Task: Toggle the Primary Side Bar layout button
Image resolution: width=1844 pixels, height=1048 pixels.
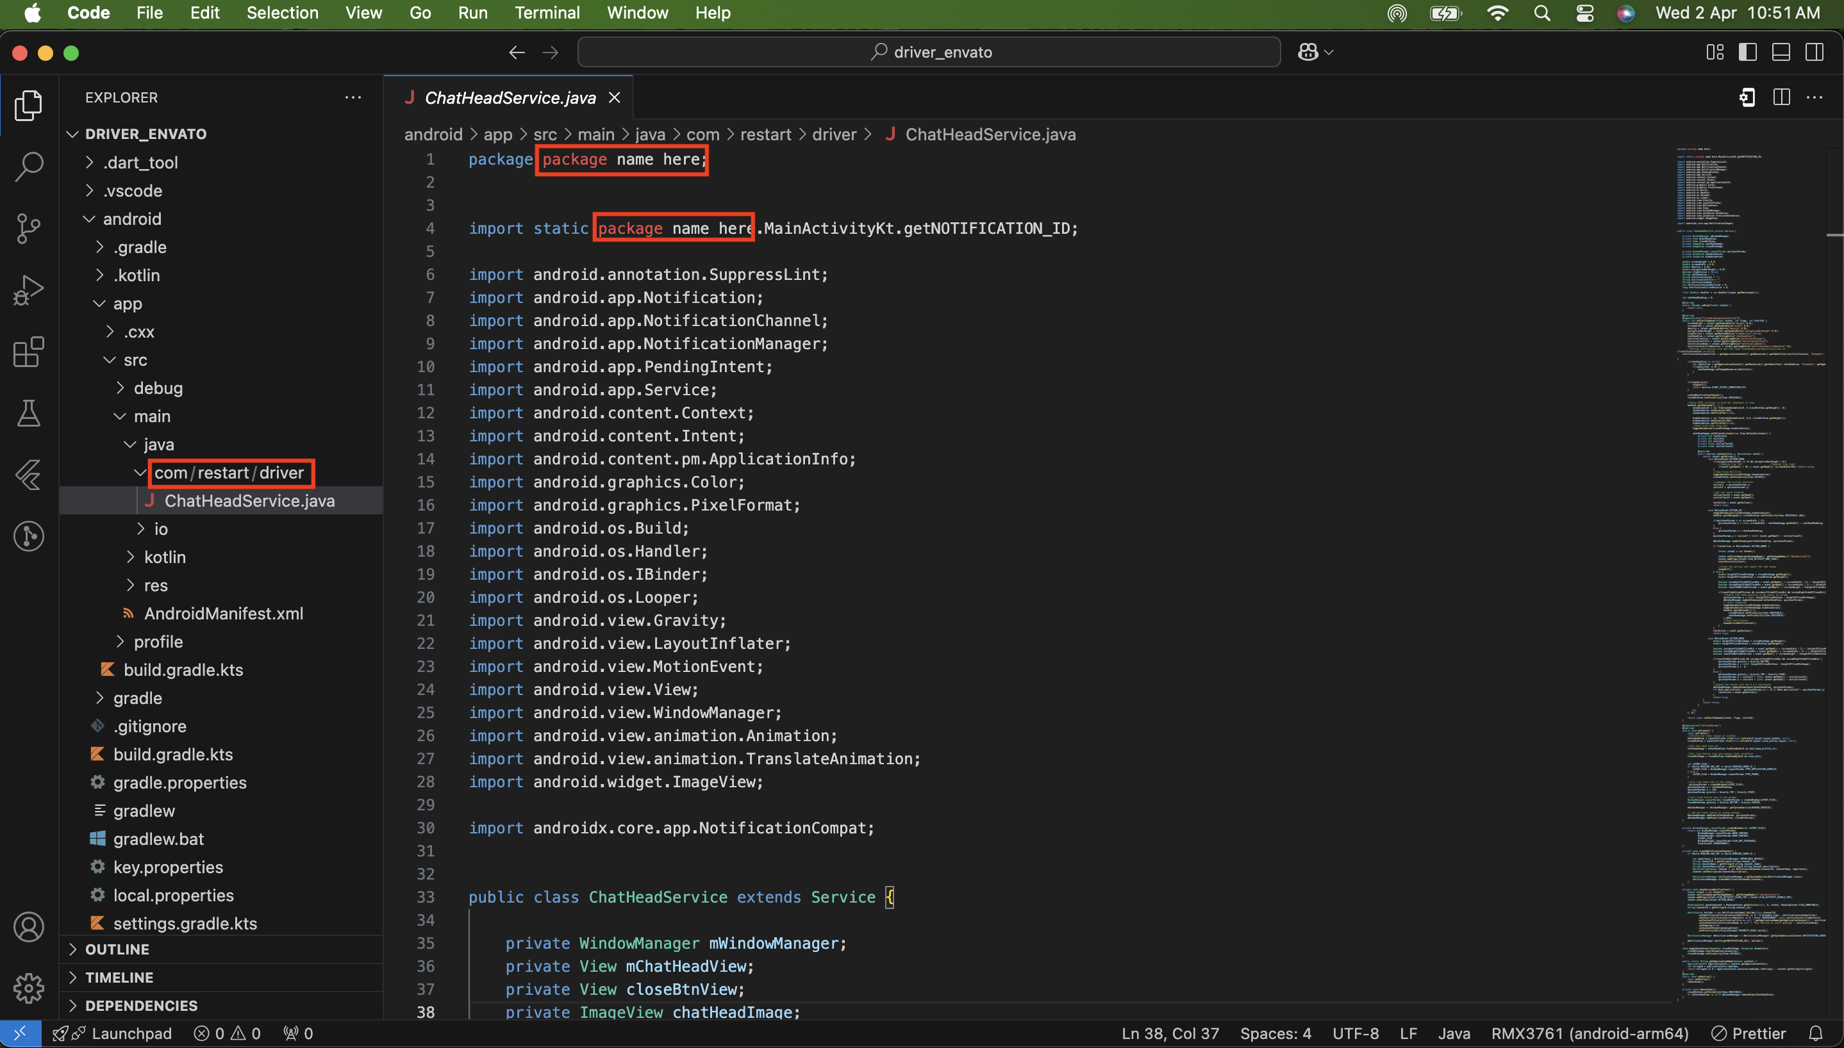Action: click(1747, 52)
